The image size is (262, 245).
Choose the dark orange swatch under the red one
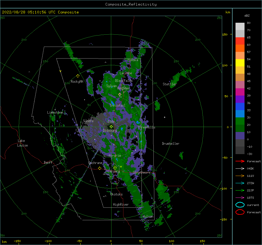click(240, 48)
